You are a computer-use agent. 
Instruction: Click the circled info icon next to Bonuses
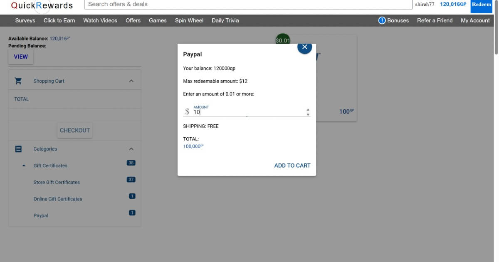coord(381,20)
